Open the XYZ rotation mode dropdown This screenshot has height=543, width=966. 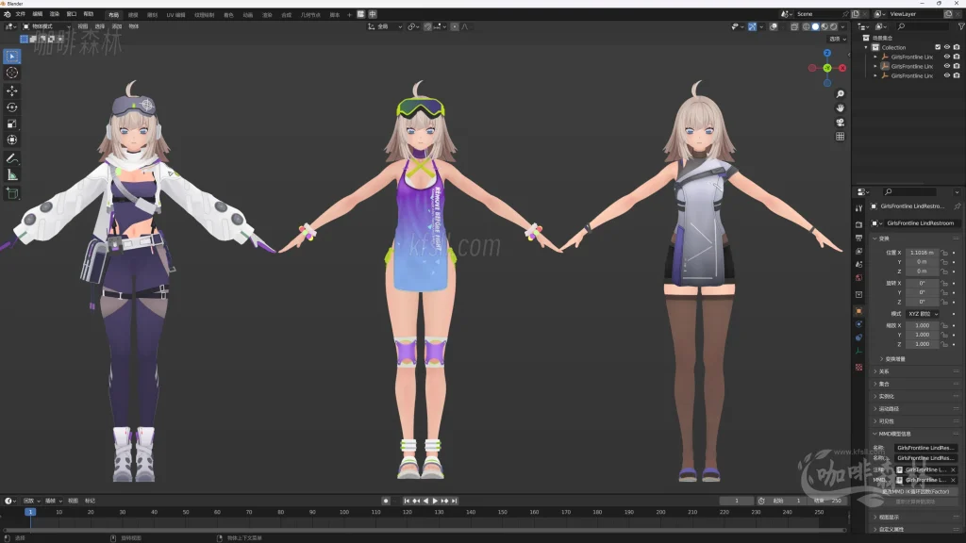click(x=923, y=314)
